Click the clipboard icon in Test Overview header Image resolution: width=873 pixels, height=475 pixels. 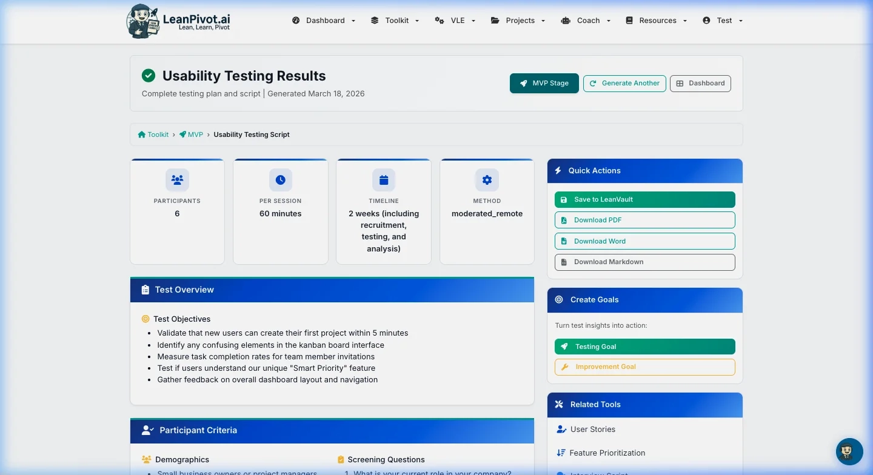pos(145,290)
